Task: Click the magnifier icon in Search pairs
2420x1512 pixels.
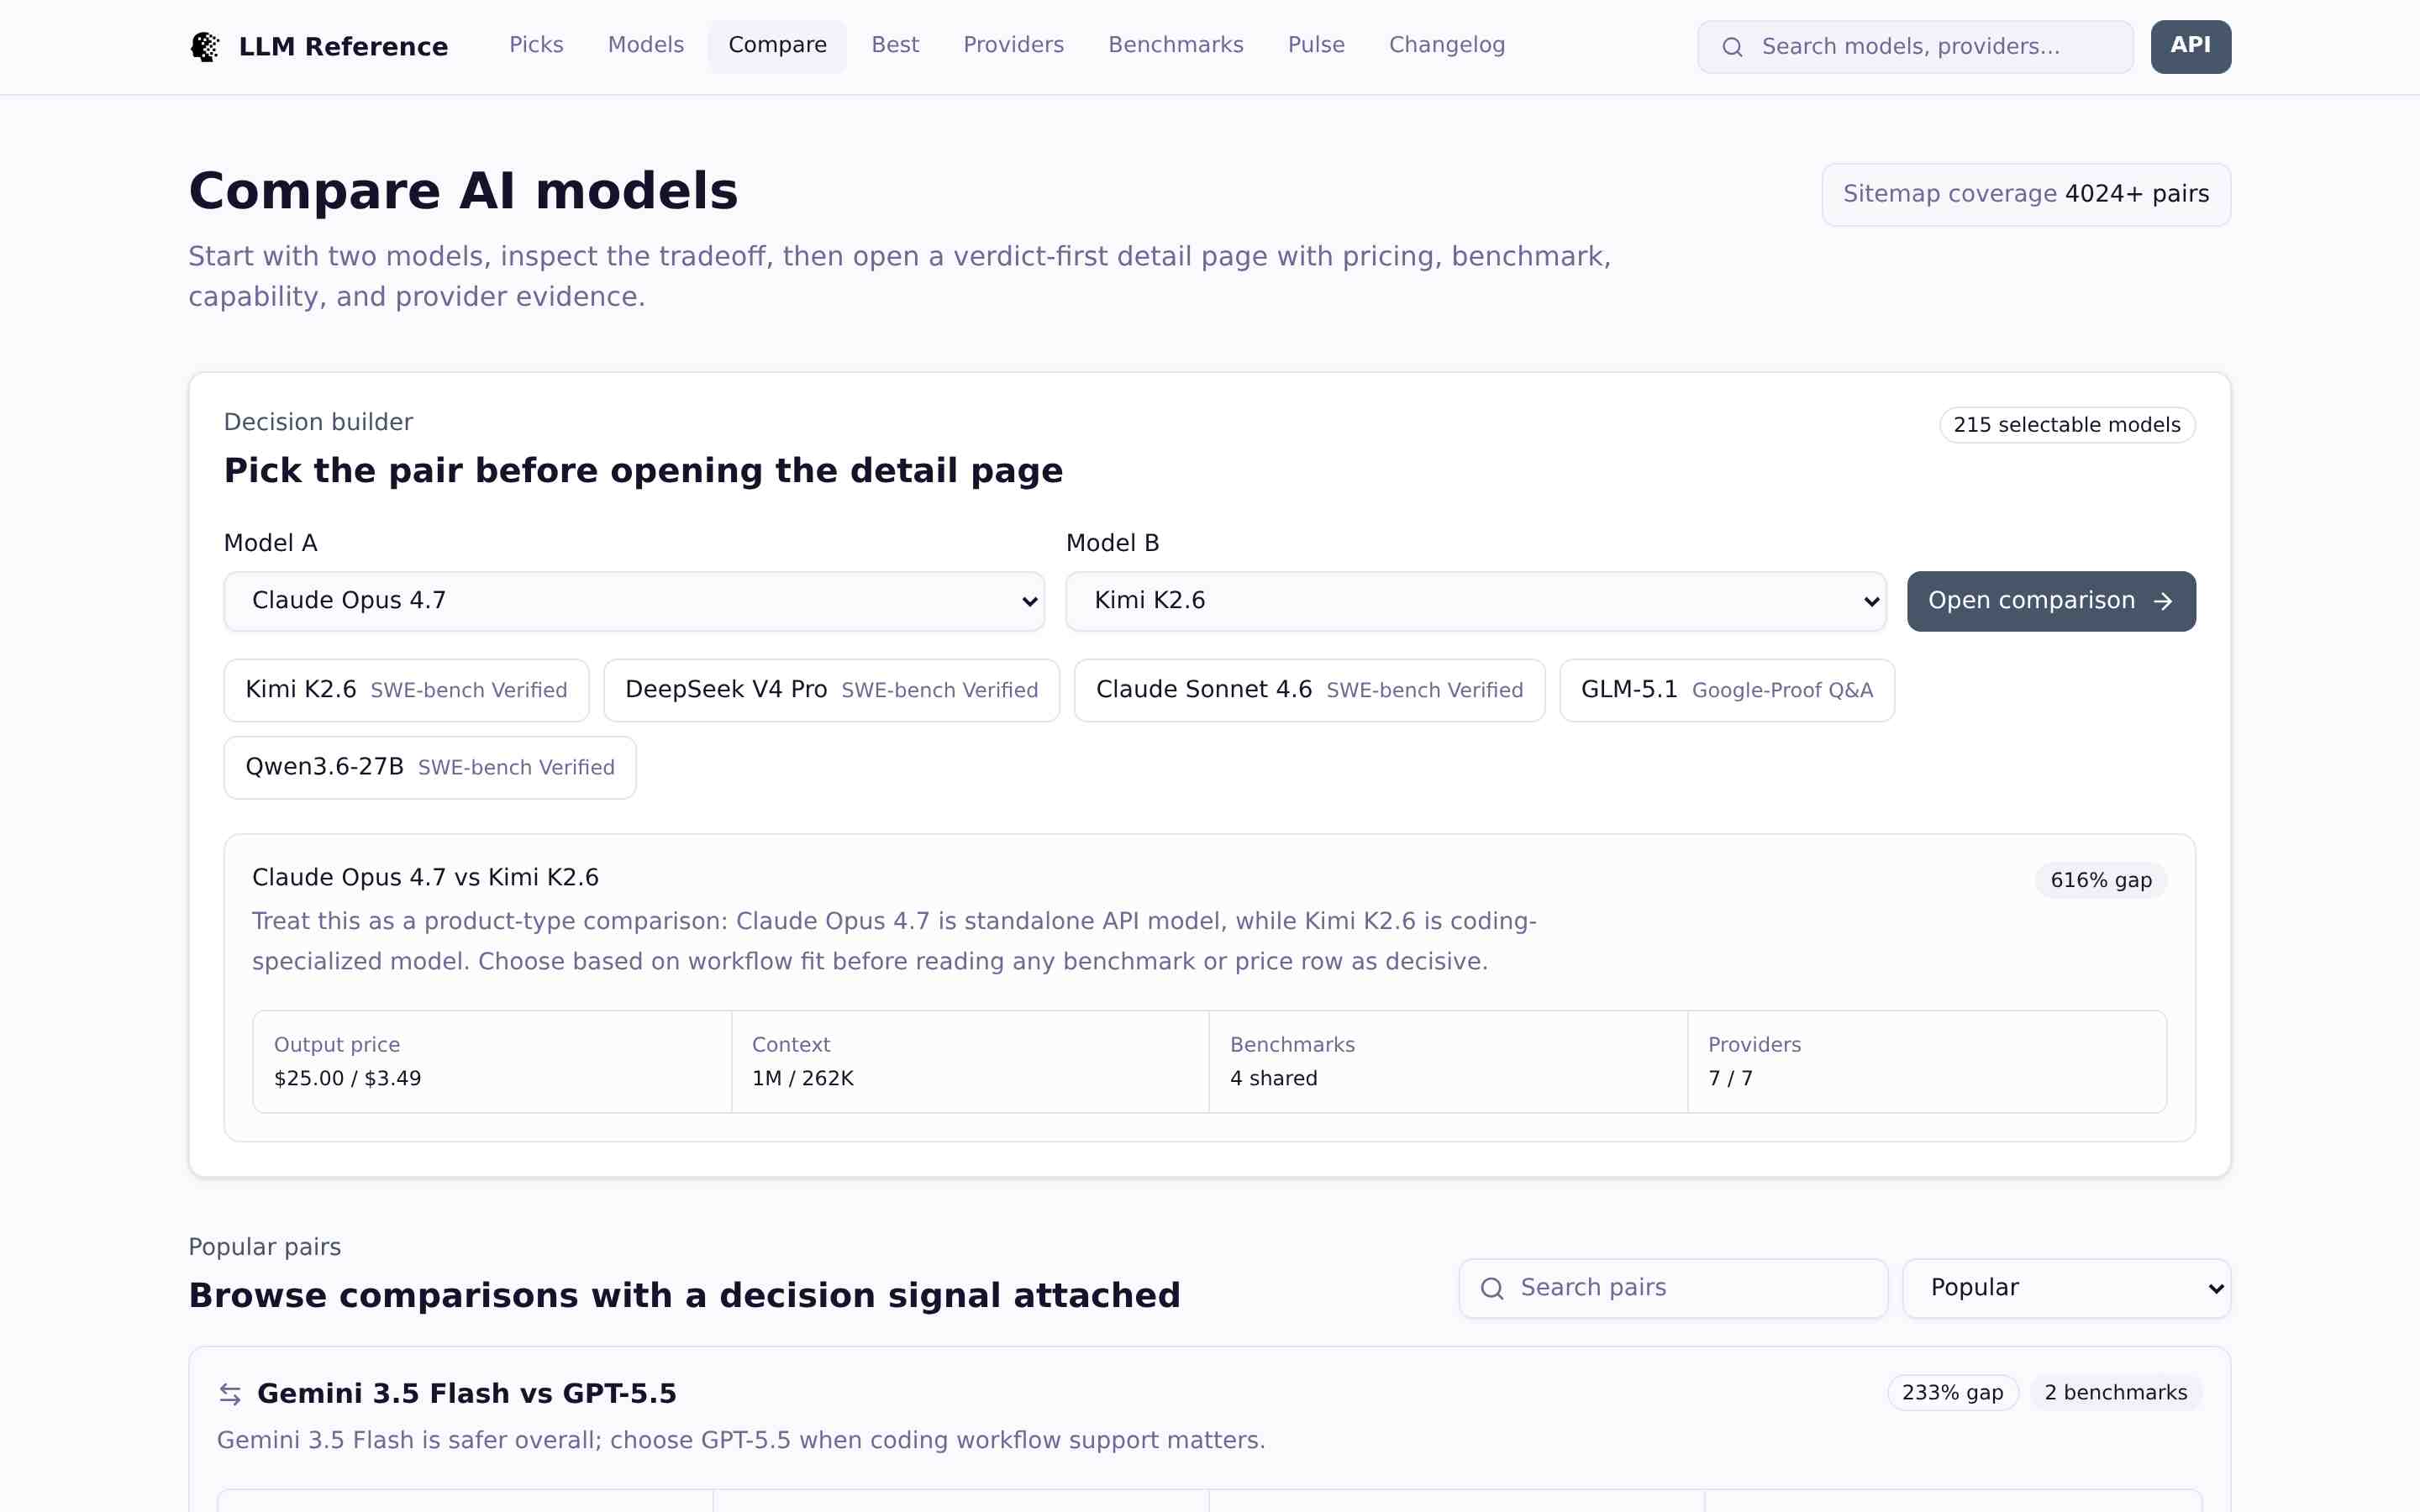Action: tap(1492, 1288)
